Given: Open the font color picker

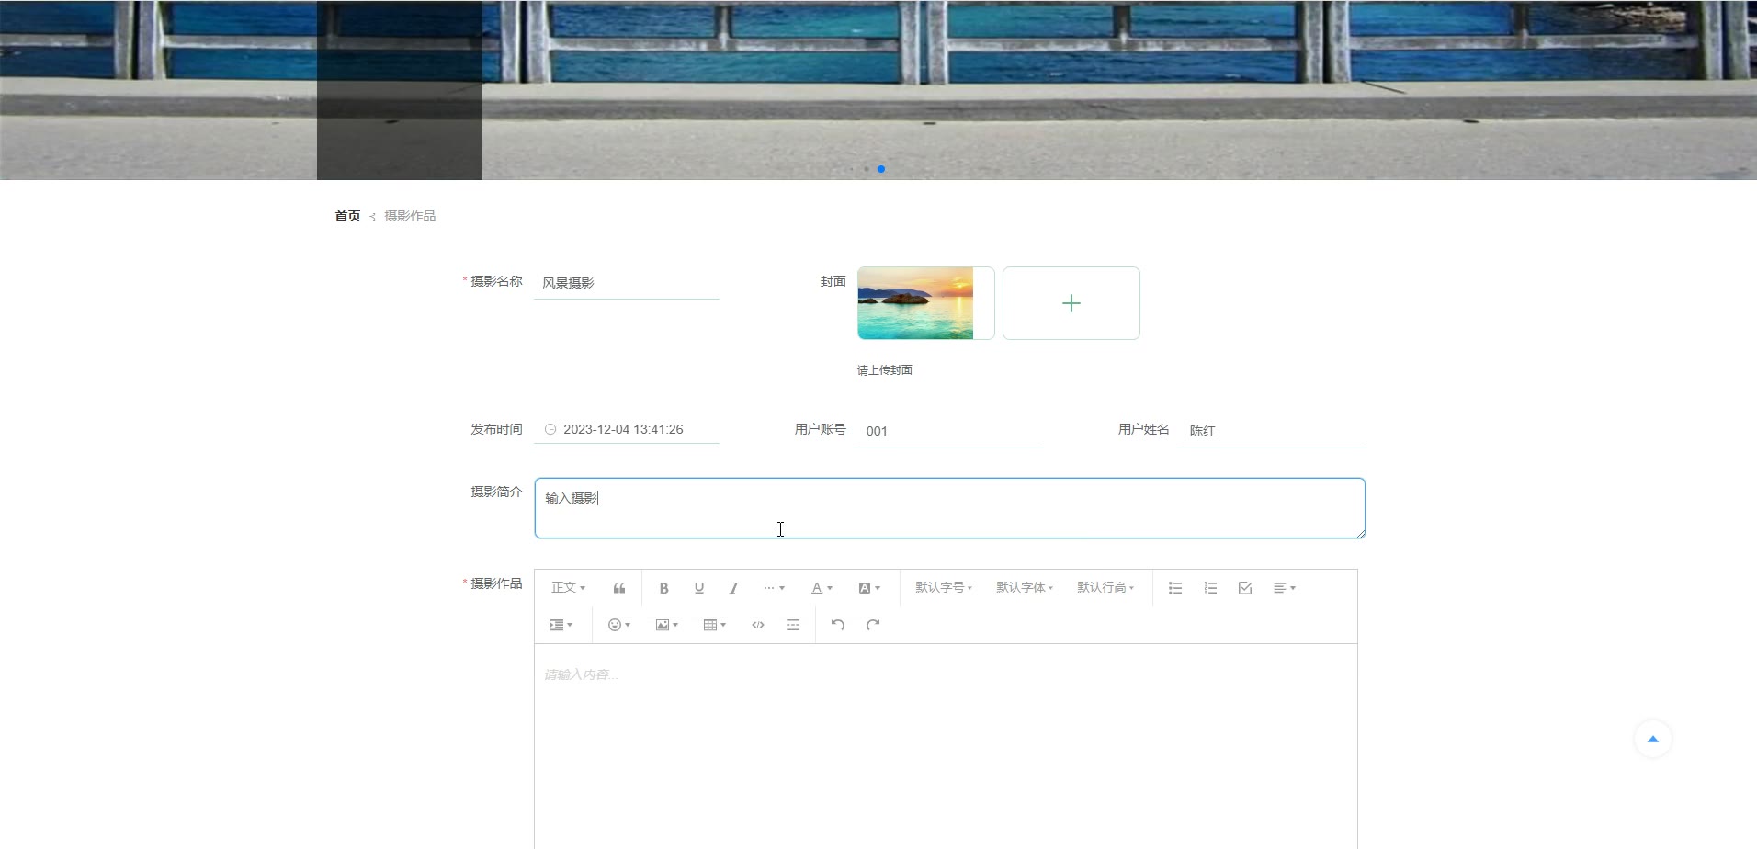Looking at the screenshot, I should click(822, 588).
